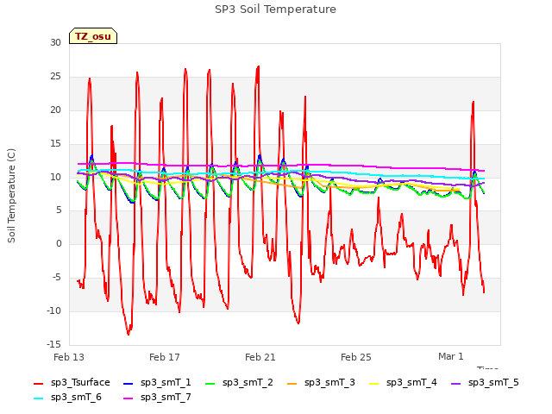552x414 pixels.
Task: Click the -10 y-axis tick label
Action: coord(54,310)
